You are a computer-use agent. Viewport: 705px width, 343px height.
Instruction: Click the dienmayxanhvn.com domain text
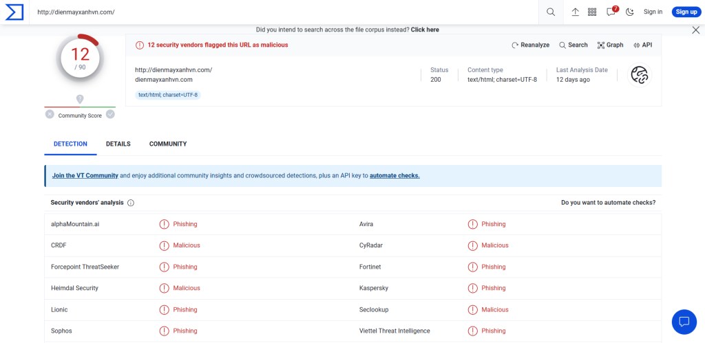tap(164, 80)
